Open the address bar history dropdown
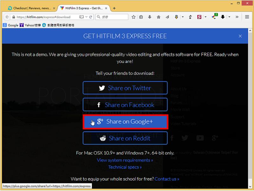 (x=87, y=17)
